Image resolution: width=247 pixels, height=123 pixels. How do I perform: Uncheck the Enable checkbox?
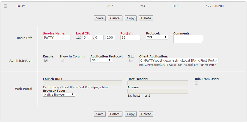click(46, 61)
